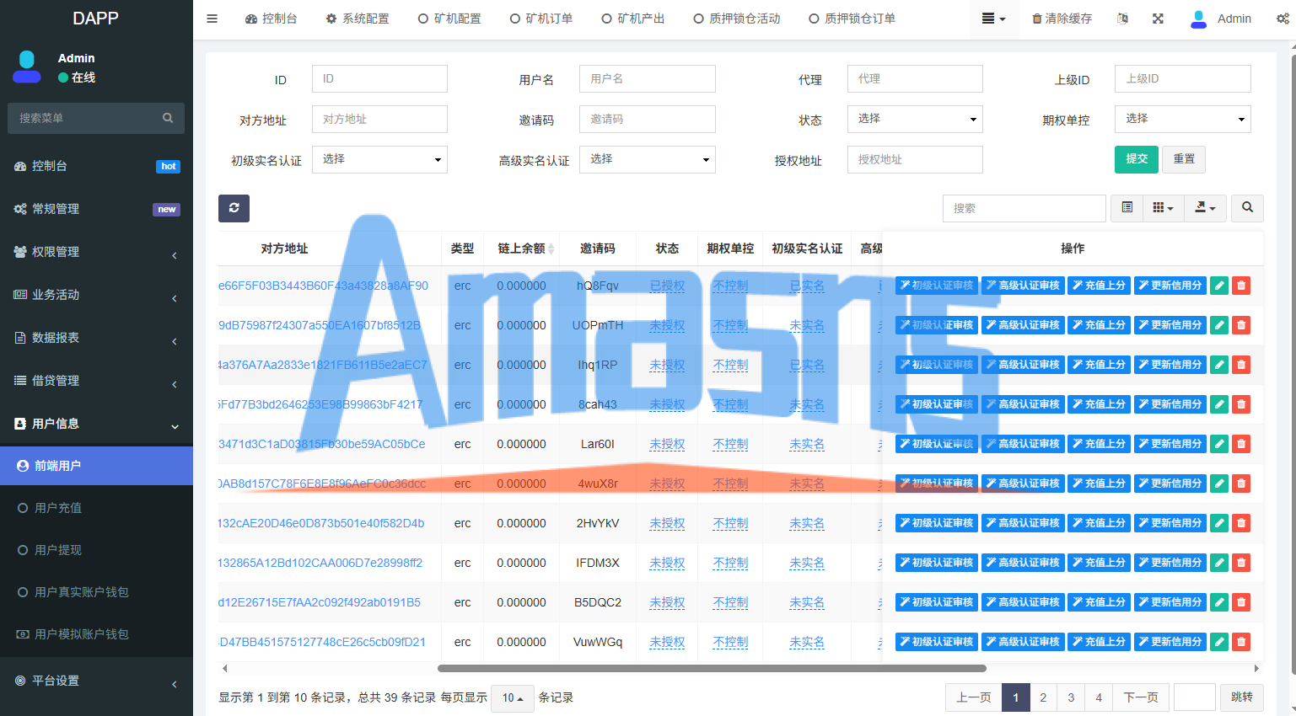The width and height of the screenshot is (1296, 716).
Task: Click the green 提交 button
Action: point(1137,159)
